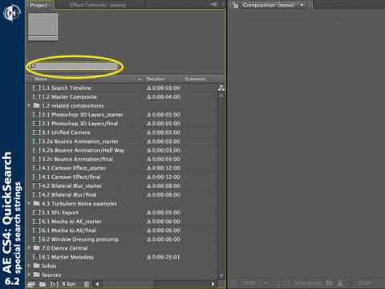
Task: Select the 4.1 Cartoon Effect/final composition
Action: coord(71,177)
